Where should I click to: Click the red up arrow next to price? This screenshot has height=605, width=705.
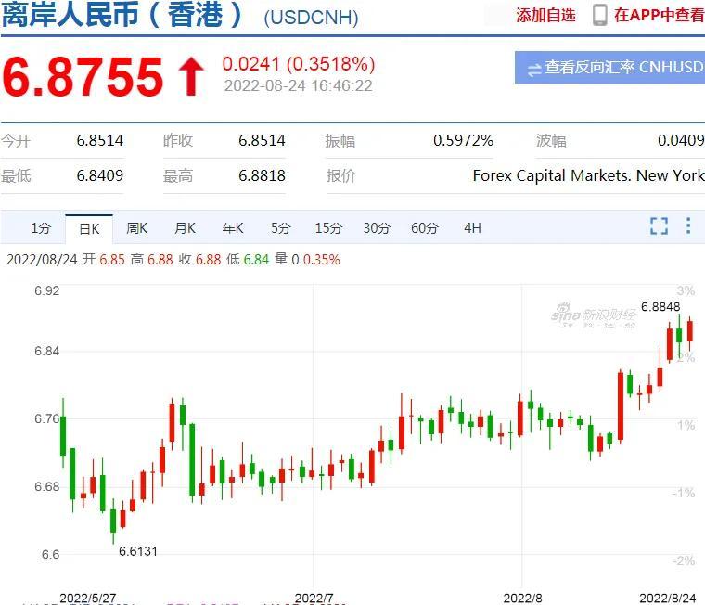coord(191,76)
